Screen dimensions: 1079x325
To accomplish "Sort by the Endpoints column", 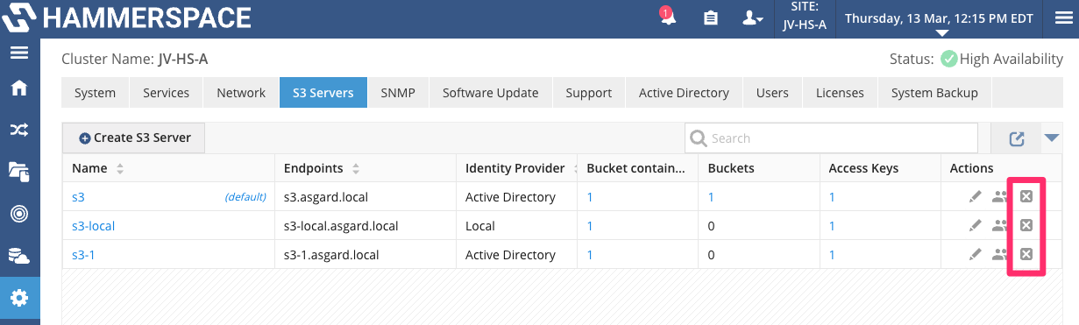I will [x=357, y=168].
